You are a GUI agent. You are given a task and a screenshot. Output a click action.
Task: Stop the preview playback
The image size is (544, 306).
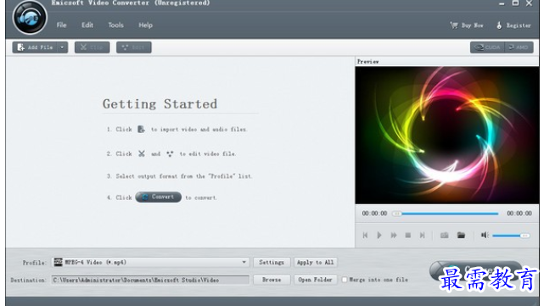pos(408,236)
